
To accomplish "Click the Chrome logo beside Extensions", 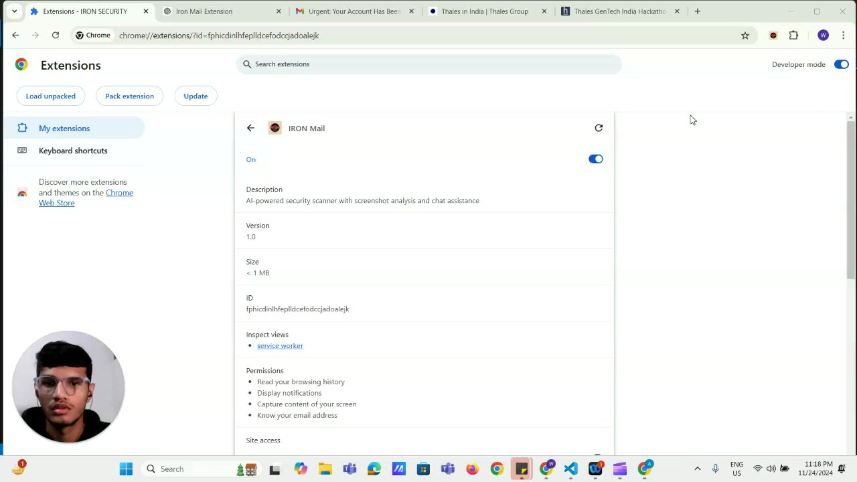I will coord(21,64).
